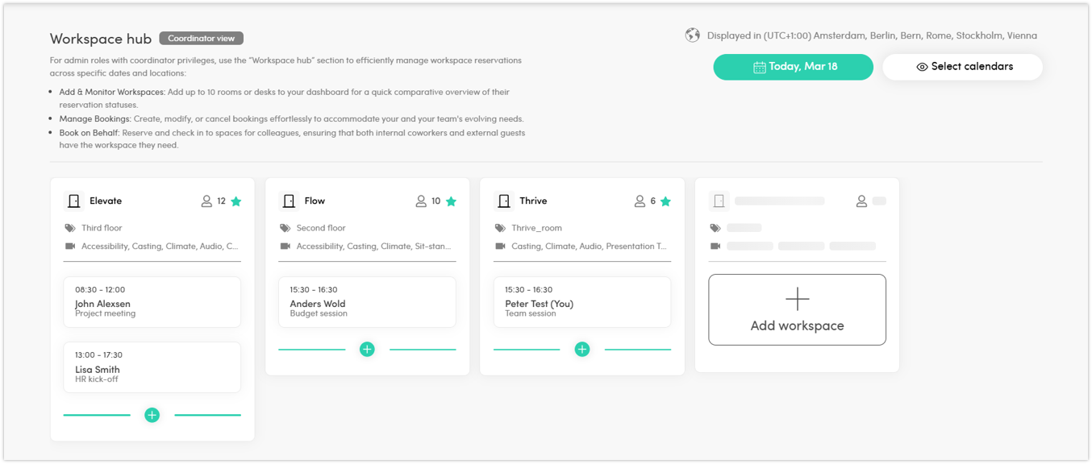The image size is (1092, 464).
Task: Click the Coordinator view badge
Action: [201, 39]
